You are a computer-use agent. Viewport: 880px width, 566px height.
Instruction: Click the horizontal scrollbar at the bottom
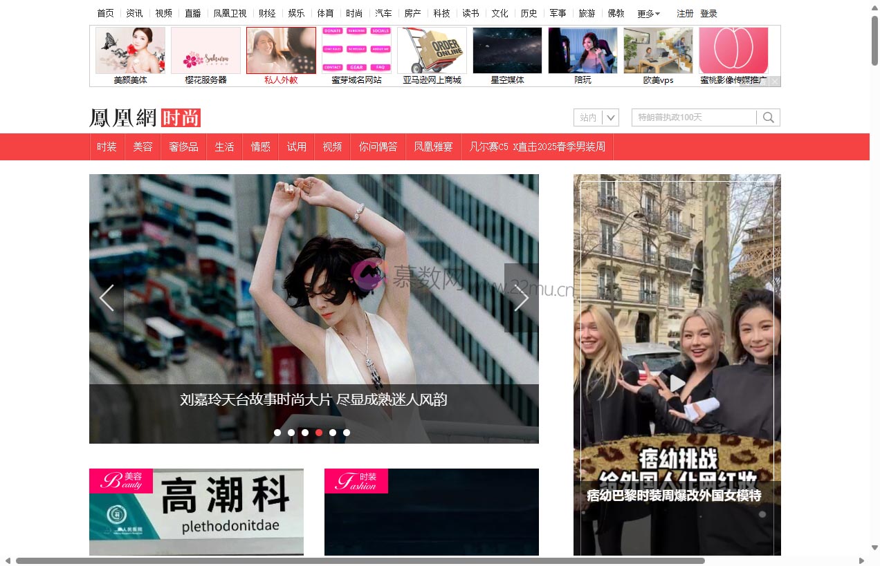coord(360,560)
